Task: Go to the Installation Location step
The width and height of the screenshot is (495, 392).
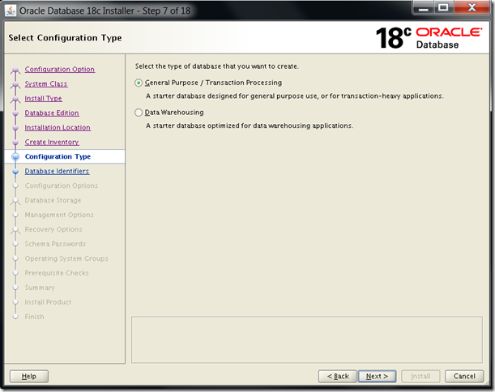Action: click(58, 127)
